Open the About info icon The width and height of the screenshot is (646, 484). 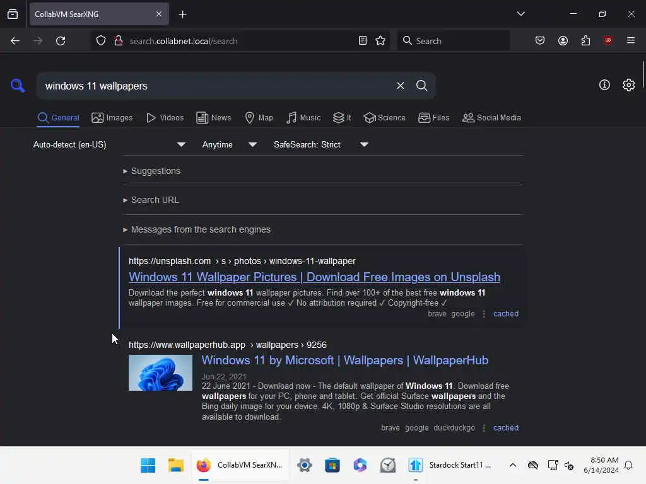(x=604, y=85)
